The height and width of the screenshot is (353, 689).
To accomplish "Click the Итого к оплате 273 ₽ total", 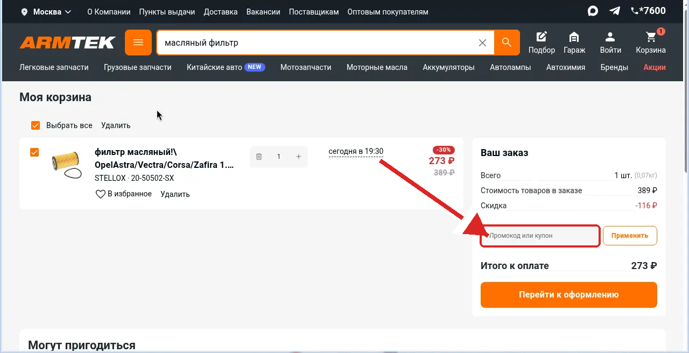I will point(569,266).
